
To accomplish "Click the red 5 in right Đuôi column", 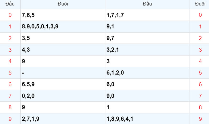I will [x=200, y=73].
